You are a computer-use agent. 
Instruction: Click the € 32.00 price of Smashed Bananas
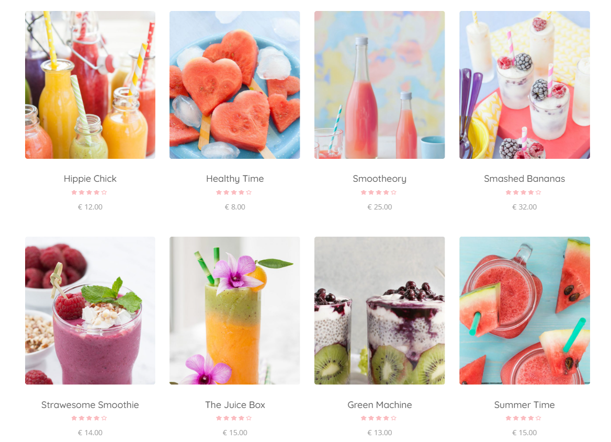(x=525, y=207)
